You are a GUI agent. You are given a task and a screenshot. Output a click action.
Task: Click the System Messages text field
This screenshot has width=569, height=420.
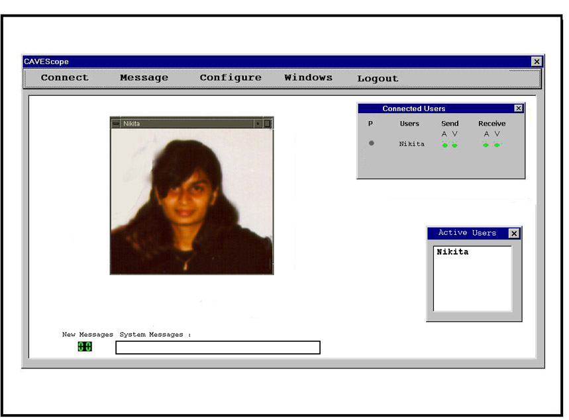point(218,347)
